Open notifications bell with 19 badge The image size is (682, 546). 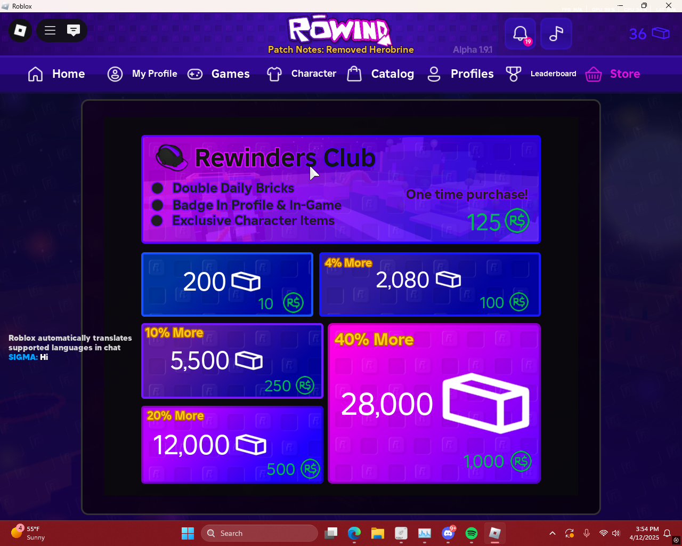(521, 34)
